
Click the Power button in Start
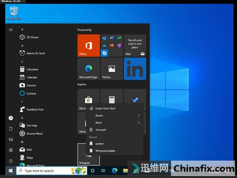pos(11,161)
